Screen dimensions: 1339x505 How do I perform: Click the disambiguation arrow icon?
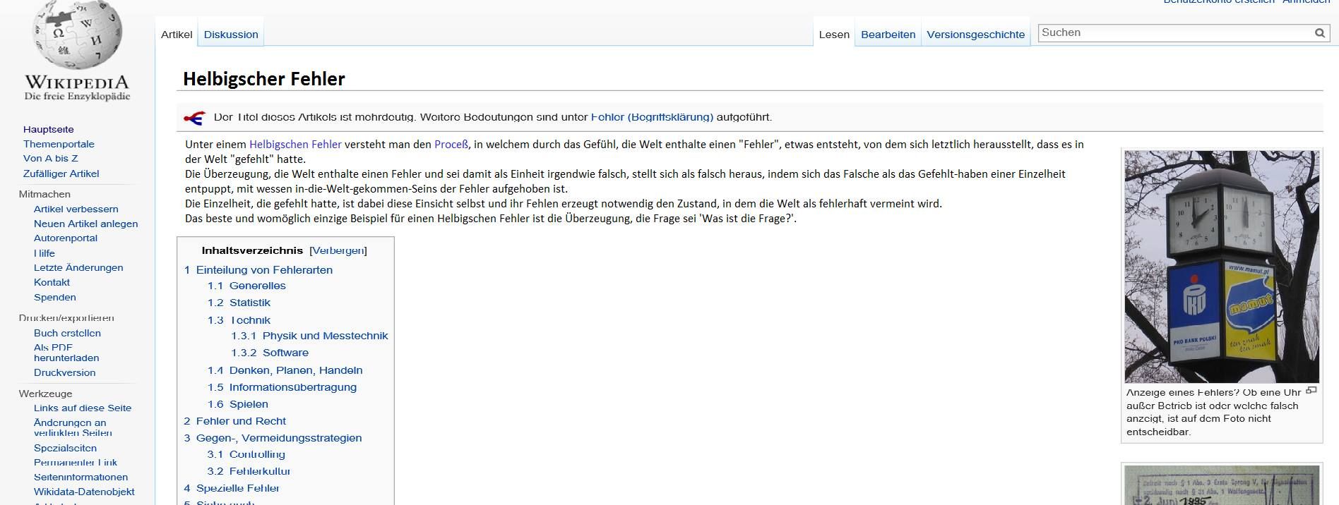[194, 118]
